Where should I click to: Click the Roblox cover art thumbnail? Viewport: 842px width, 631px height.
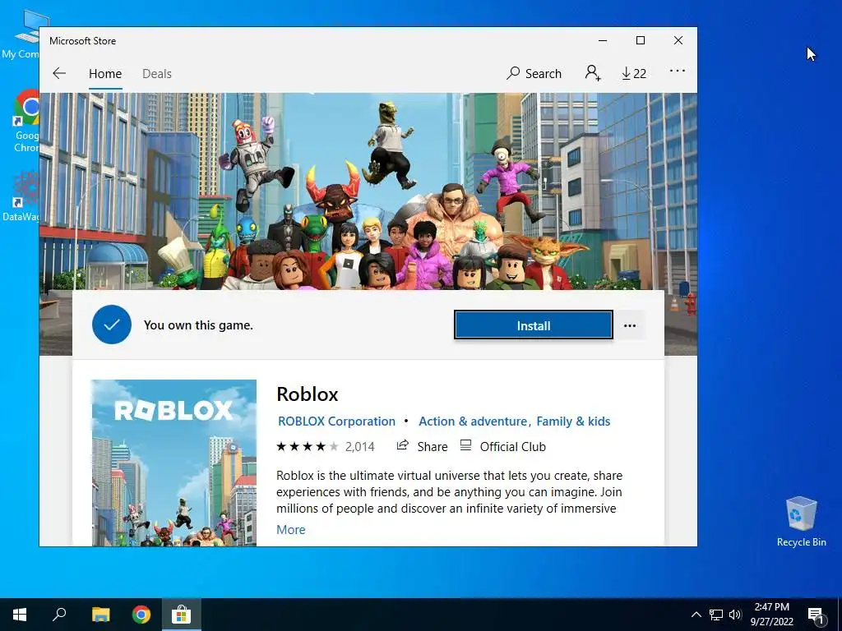174,463
